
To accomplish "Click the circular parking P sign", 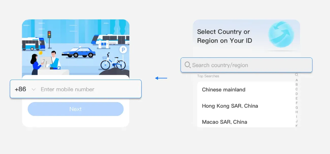I will click(x=123, y=49).
